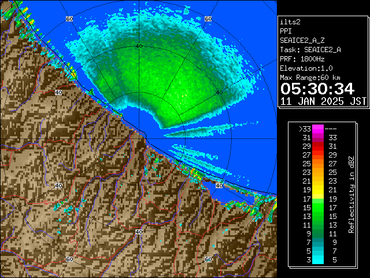370x278 pixels.
Task: Click the '40' range label northeast over the sea
Action: click(219, 93)
